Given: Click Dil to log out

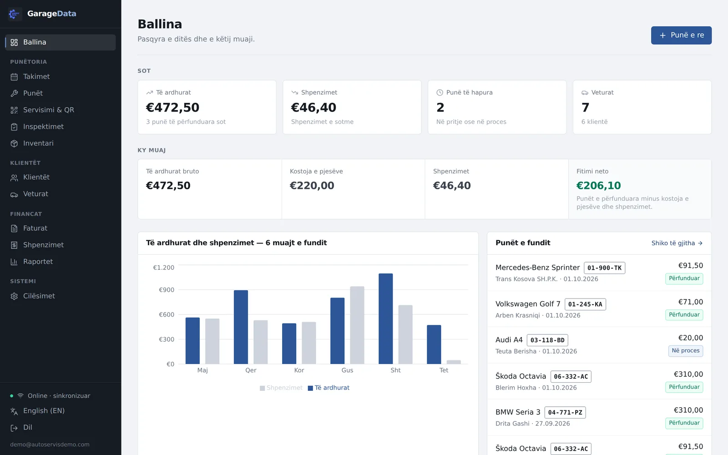Looking at the screenshot, I should tap(61, 428).
